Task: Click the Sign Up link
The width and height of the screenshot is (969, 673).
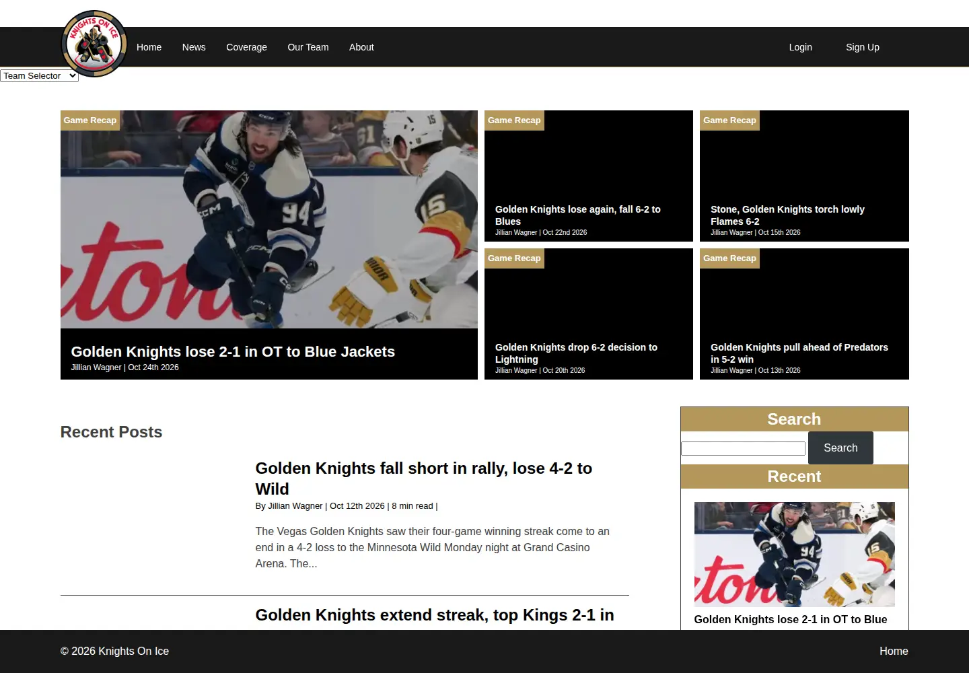Action: coord(863,47)
